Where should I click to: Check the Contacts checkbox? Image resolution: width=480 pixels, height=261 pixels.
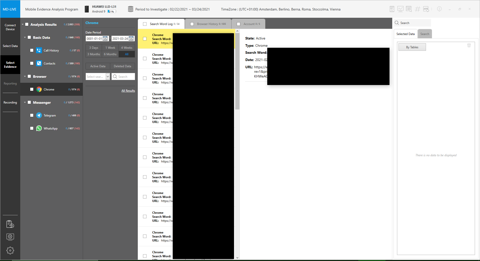click(32, 63)
